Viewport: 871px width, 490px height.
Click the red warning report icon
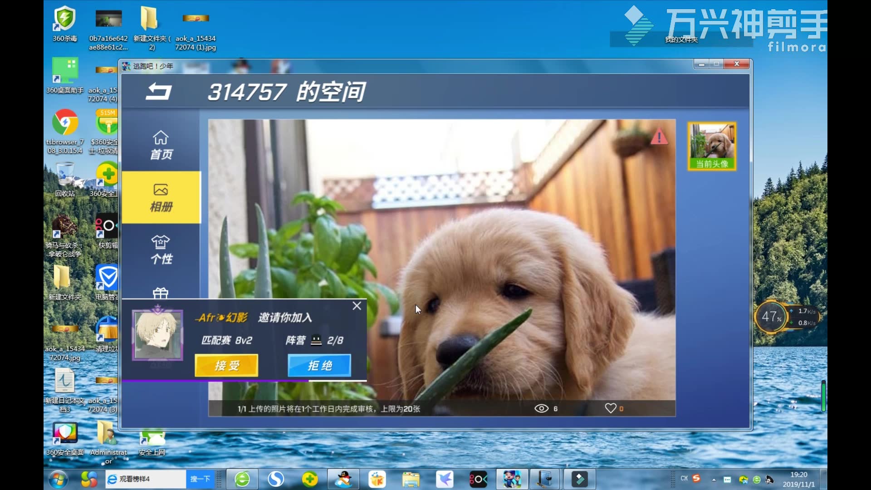(659, 137)
